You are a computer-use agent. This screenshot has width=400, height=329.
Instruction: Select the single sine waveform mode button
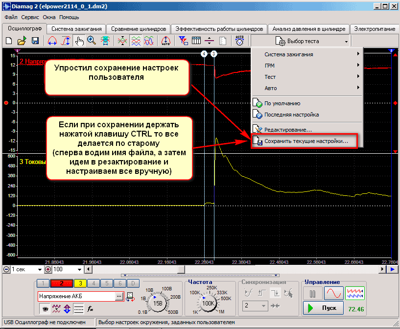click(x=334, y=294)
